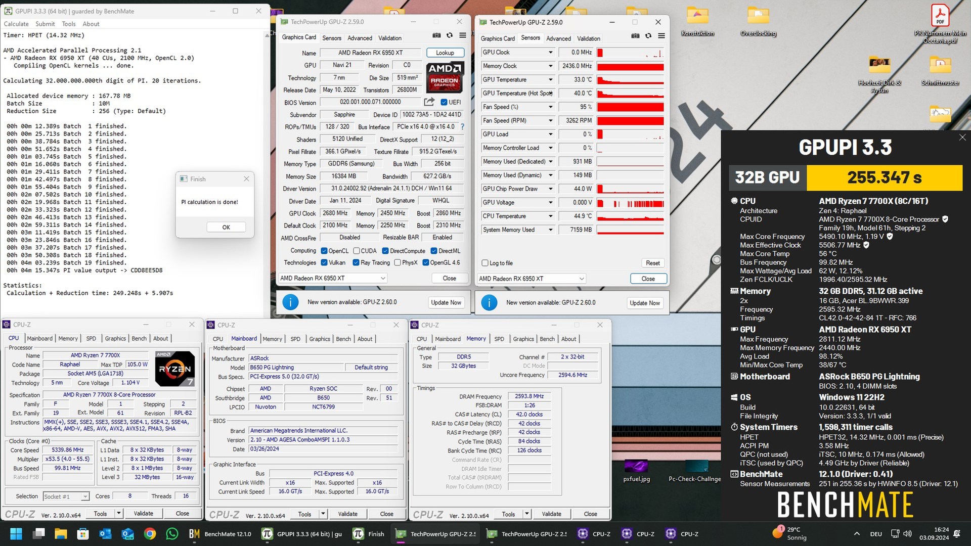
Task: Click OK in the Finish dialog
Action: click(x=226, y=227)
